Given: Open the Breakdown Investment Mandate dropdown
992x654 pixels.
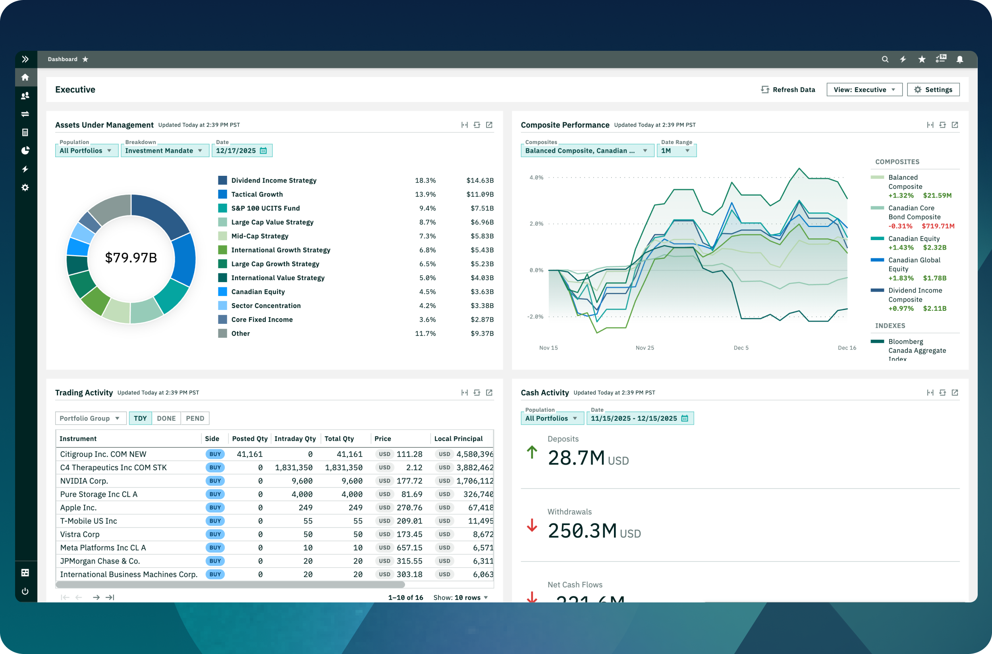Looking at the screenshot, I should coord(164,150).
